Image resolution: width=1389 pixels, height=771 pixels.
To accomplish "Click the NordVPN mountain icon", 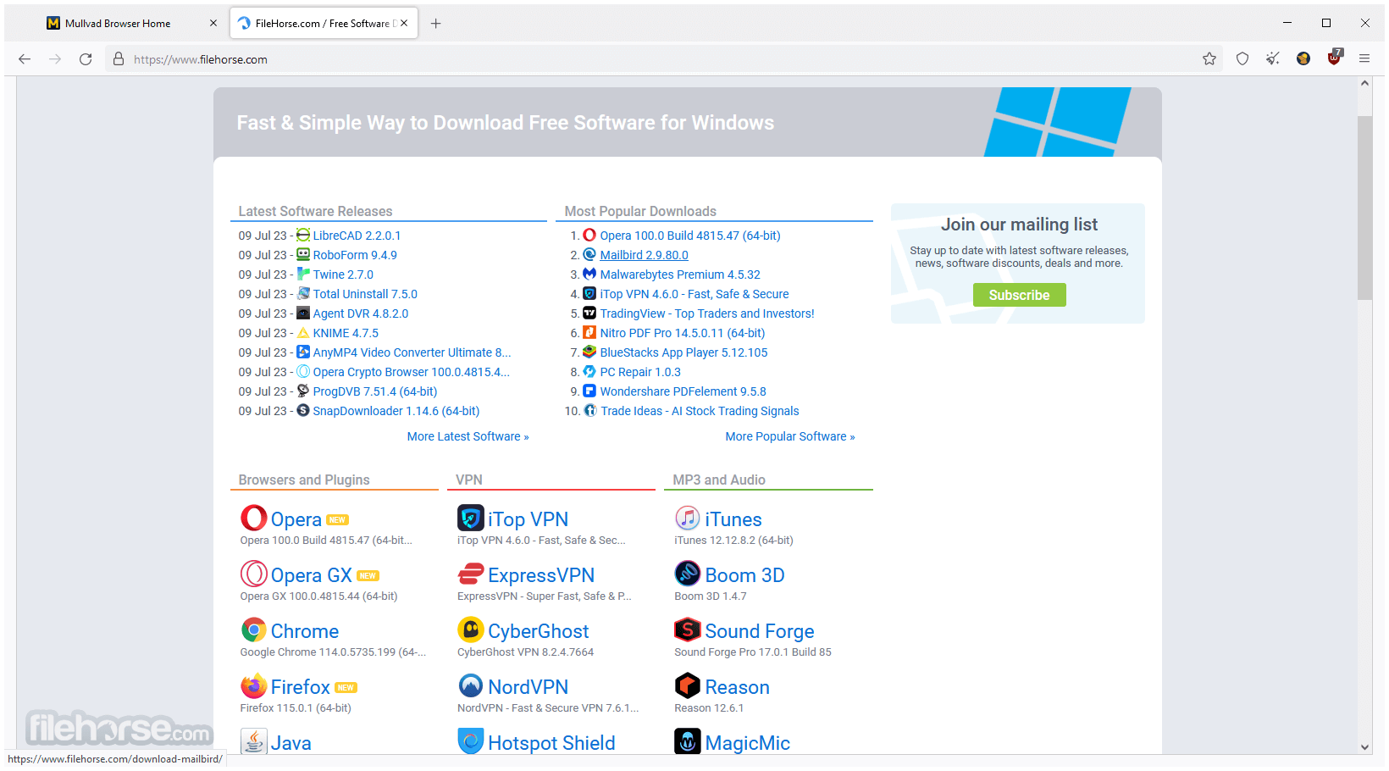I will (471, 685).
